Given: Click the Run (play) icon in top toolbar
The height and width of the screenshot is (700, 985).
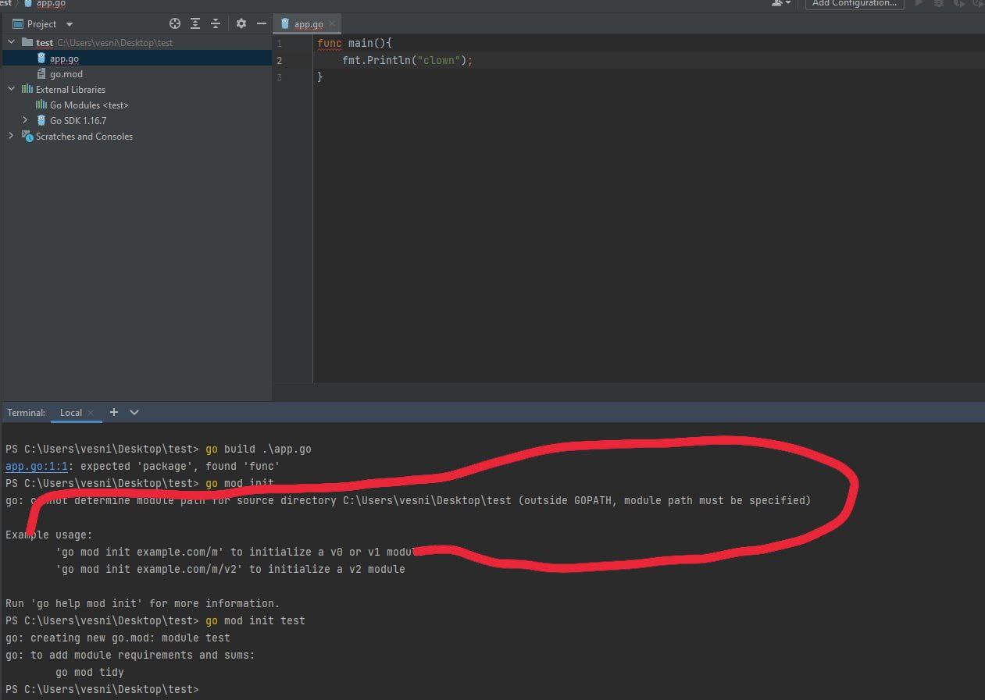Looking at the screenshot, I should (919, 3).
